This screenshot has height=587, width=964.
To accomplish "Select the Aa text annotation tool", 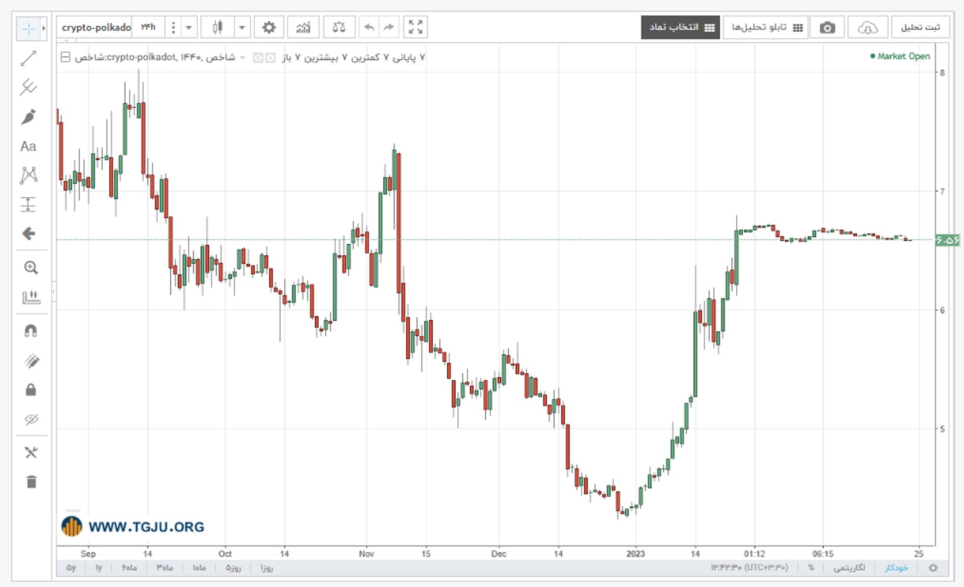I will tap(28, 146).
